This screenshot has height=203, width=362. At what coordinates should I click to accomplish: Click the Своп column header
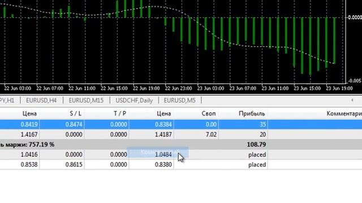[209, 113]
